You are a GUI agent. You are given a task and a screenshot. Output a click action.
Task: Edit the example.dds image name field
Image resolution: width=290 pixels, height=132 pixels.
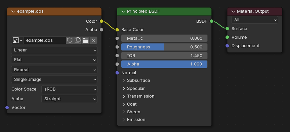click(x=45, y=40)
